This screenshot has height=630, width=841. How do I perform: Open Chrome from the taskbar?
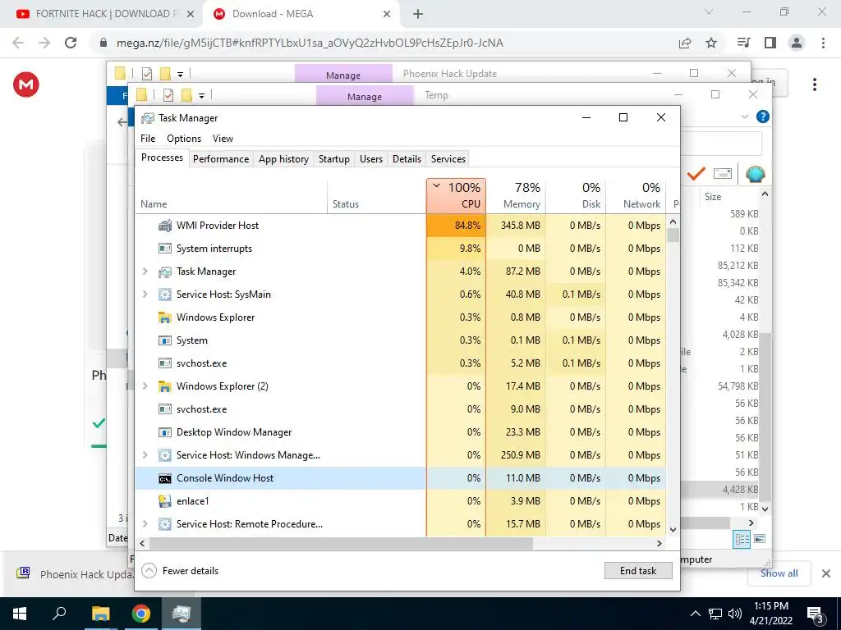(141, 614)
